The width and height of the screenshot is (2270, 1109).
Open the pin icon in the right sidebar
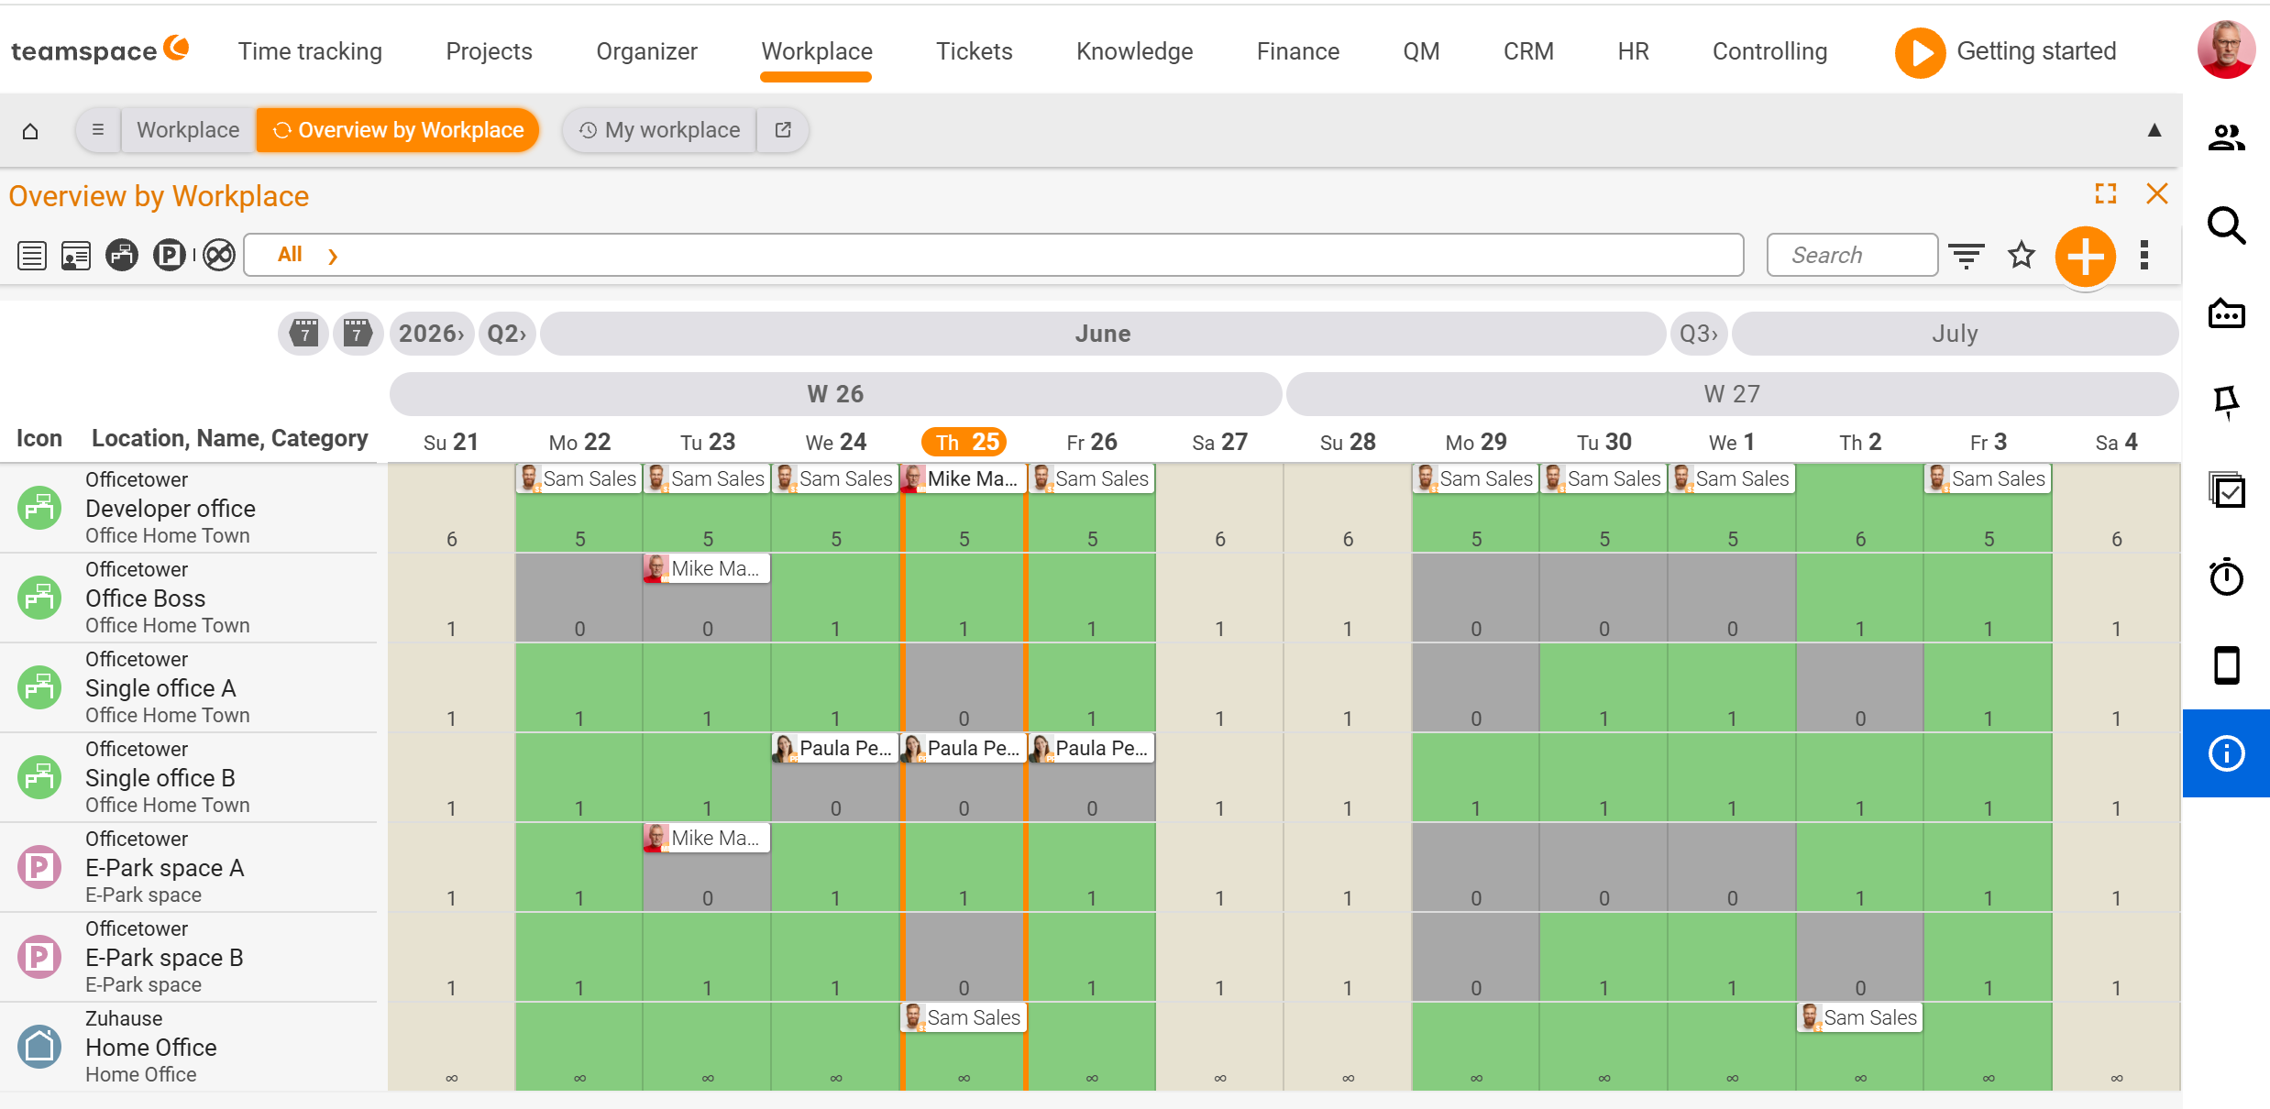[x=2225, y=401]
